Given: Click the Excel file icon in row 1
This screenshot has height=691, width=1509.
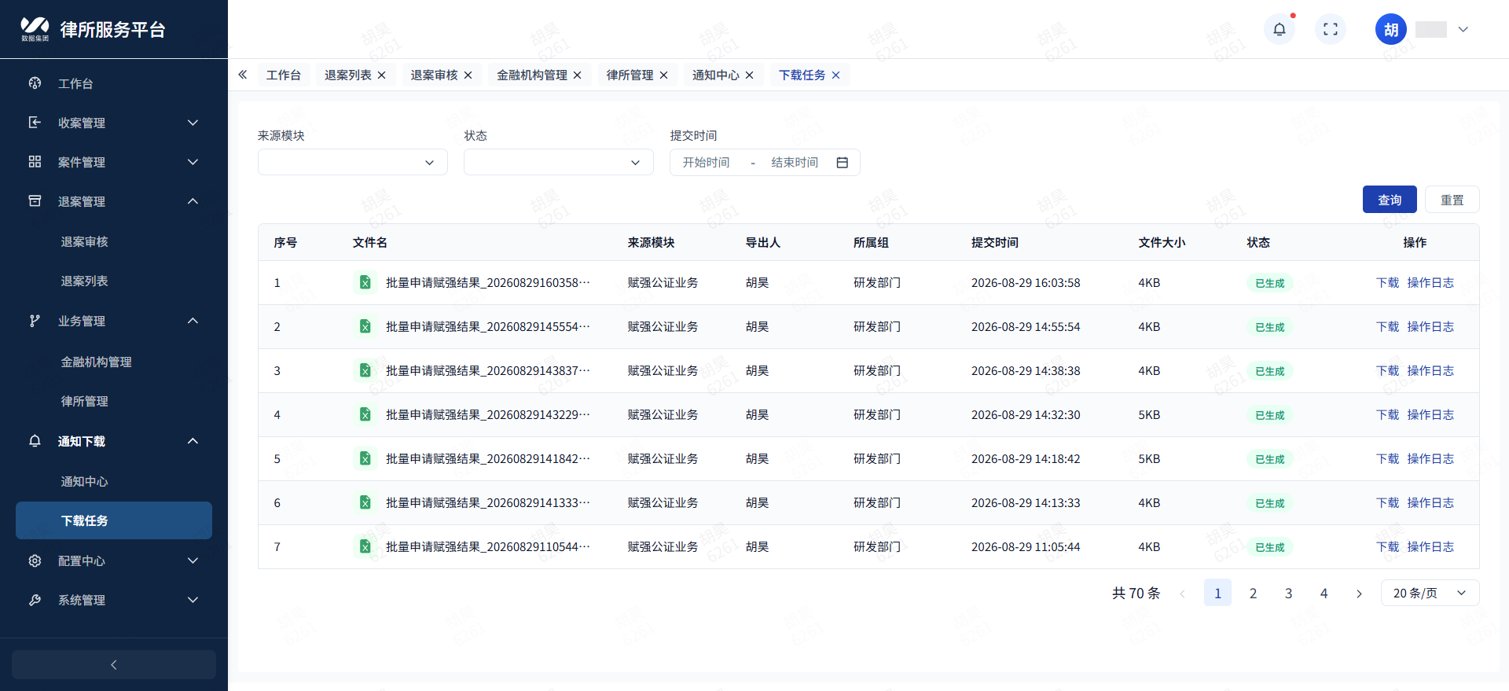Looking at the screenshot, I should (x=365, y=282).
